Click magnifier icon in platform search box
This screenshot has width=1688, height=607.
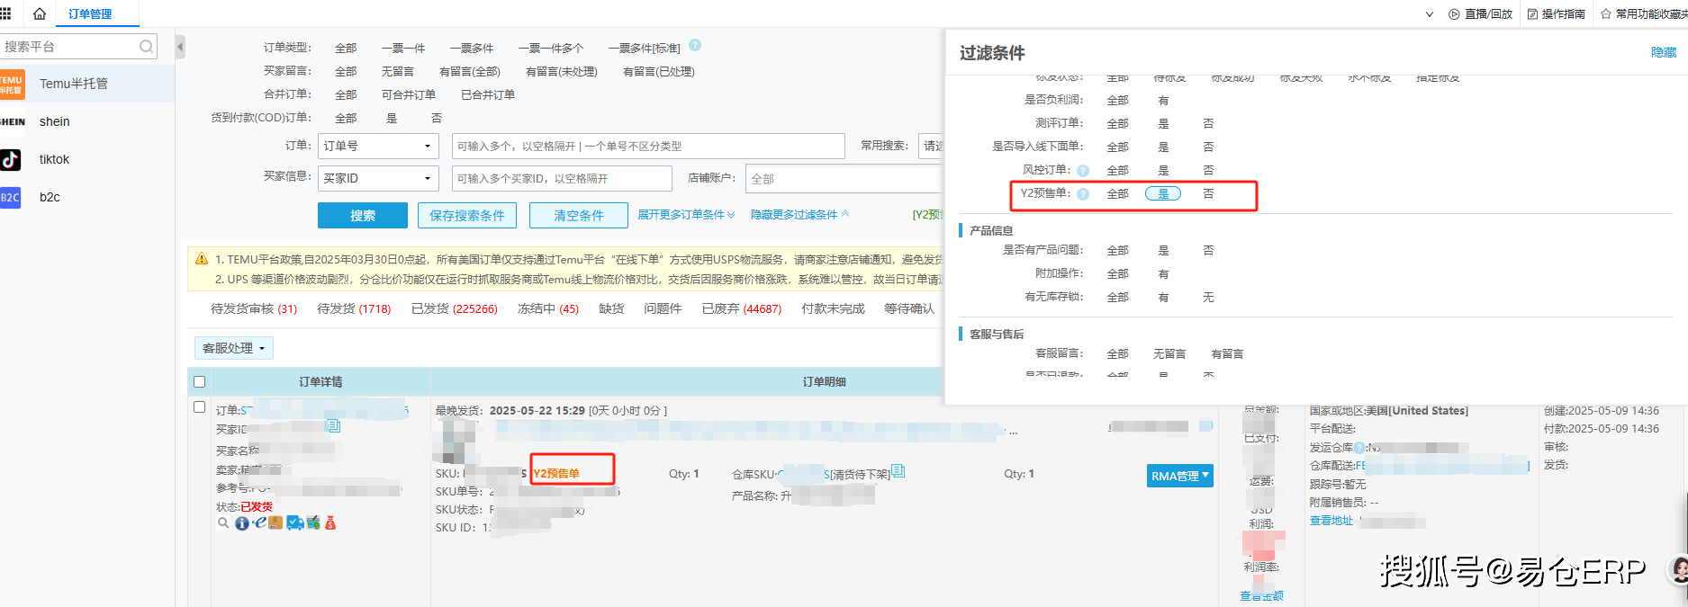point(146,47)
